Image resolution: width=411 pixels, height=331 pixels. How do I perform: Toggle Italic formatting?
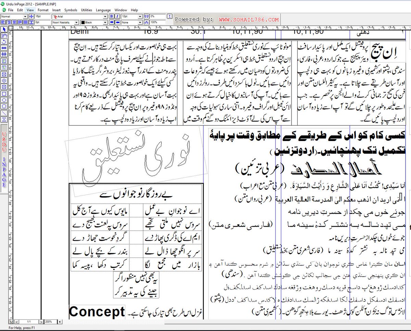click(x=117, y=16)
